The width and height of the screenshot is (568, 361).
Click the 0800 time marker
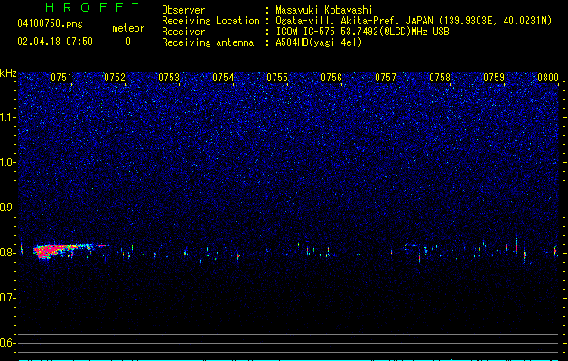548,78
